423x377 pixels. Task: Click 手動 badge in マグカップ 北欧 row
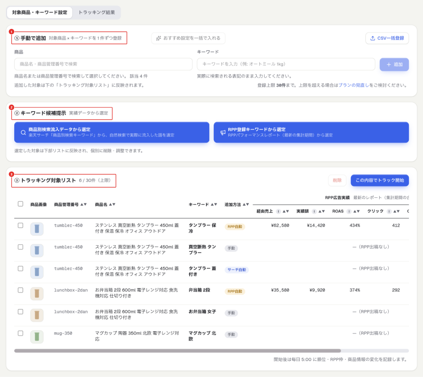(231, 335)
